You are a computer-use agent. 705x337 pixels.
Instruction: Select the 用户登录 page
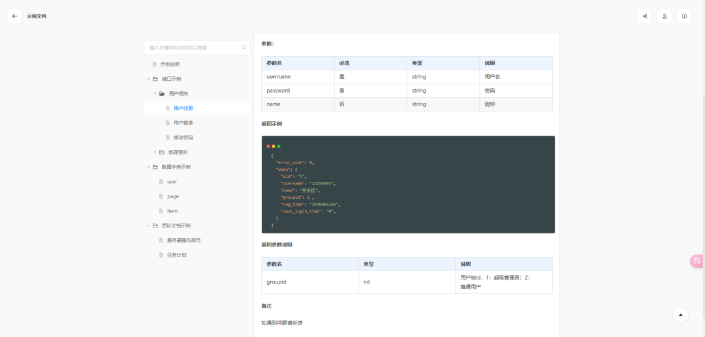pyautogui.click(x=183, y=123)
